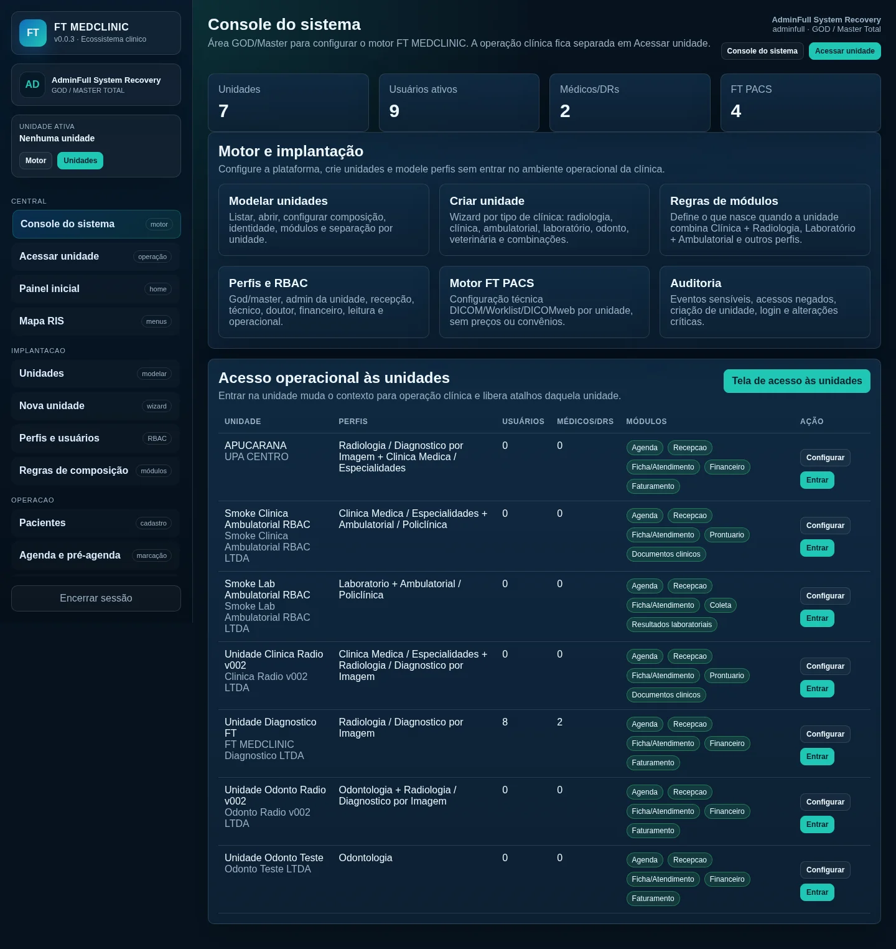Viewport: 896px width, 949px height.
Task: Click the AD user avatar badge
Action: click(32, 85)
